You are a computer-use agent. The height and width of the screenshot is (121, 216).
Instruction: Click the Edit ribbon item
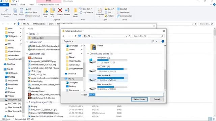click(108, 12)
